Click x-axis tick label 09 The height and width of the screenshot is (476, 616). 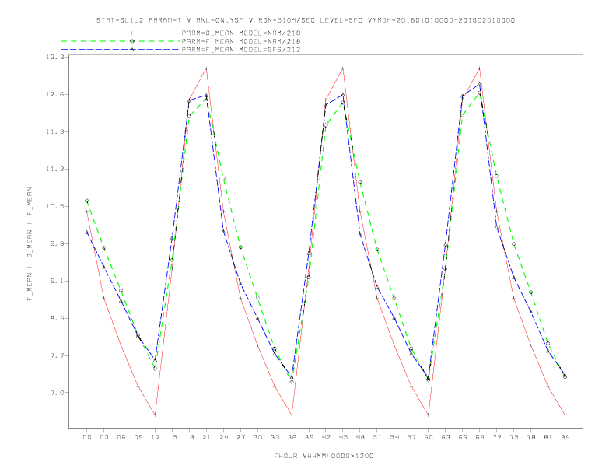coord(138,437)
